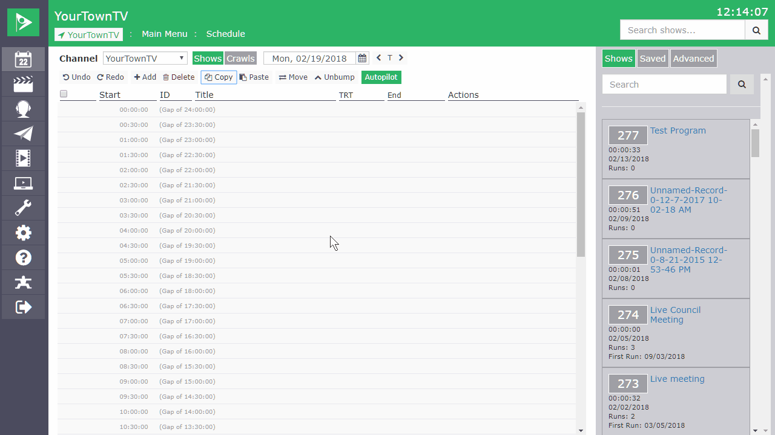Viewport: 775px width, 435px height.
Task: Open the Channel YourTownTV dropdown
Action: [145, 58]
